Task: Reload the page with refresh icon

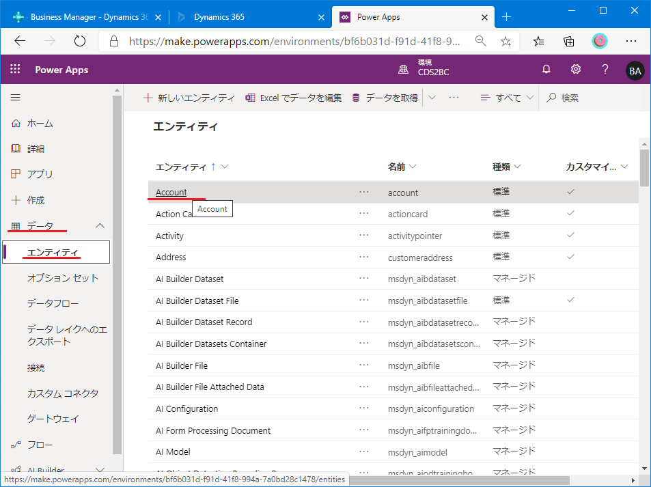Action: [x=79, y=41]
